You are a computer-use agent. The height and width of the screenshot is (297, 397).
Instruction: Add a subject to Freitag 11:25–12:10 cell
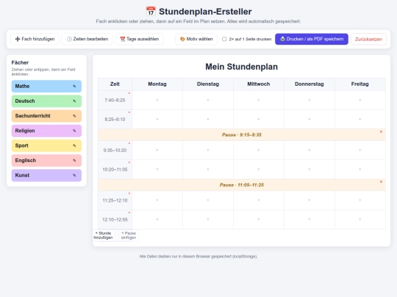click(360, 200)
